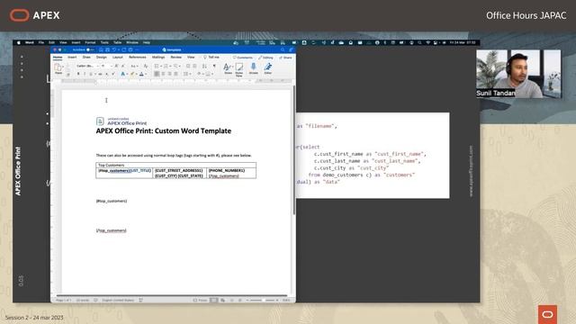This screenshot has width=576, height=324.
Task: Click the {#top_customers} tag below the table
Action: (x=112, y=201)
